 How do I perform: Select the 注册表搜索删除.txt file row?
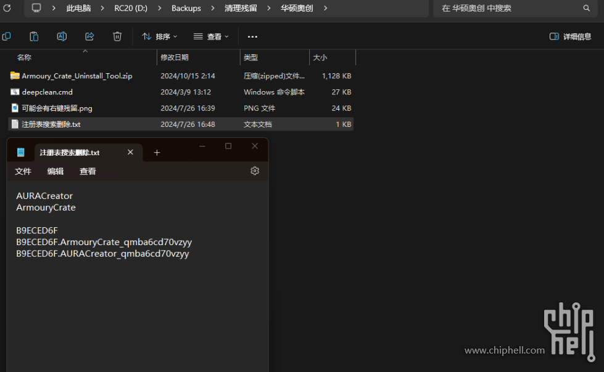point(181,124)
